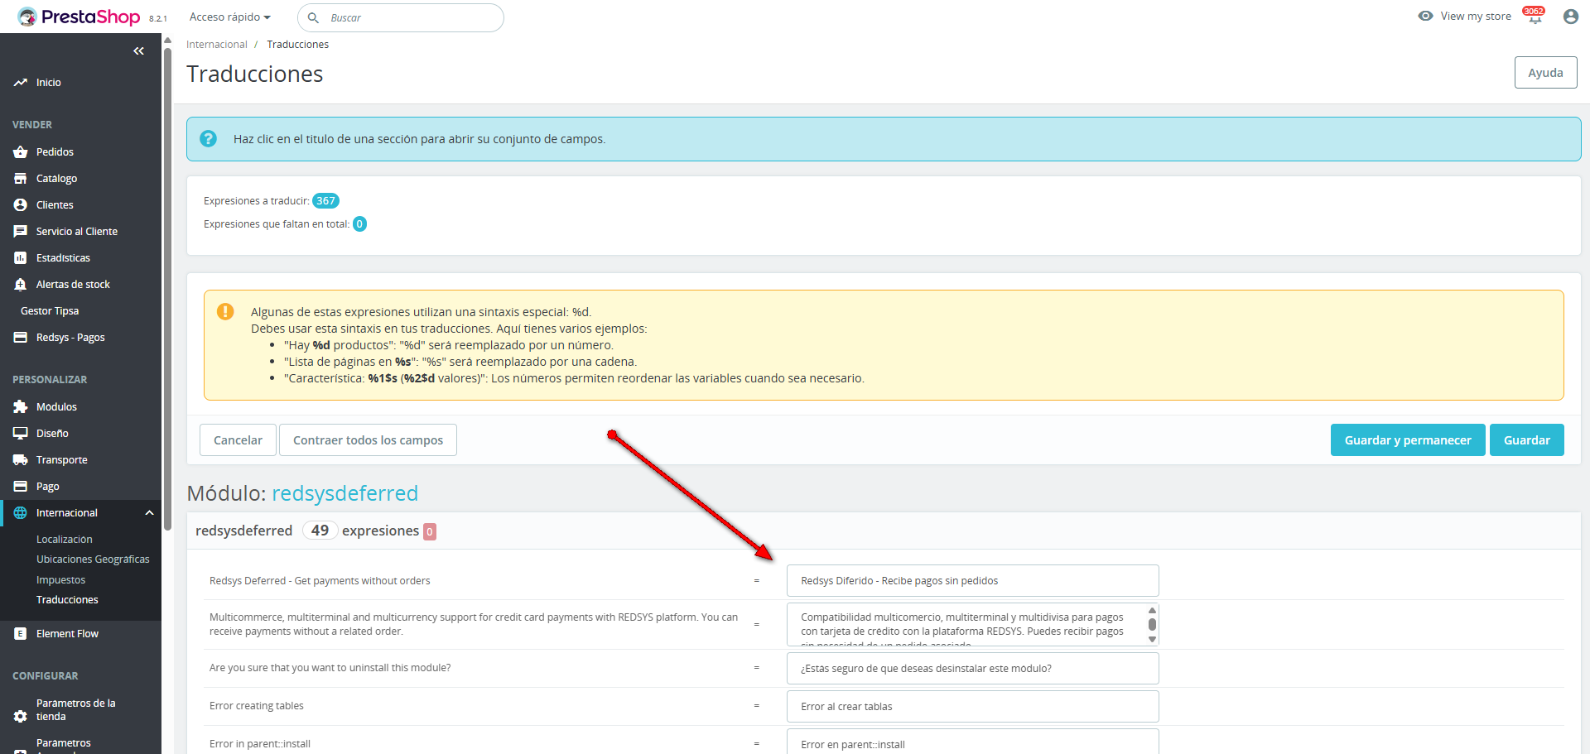This screenshot has width=1590, height=754.
Task: Click the View my store link
Action: click(x=1476, y=16)
